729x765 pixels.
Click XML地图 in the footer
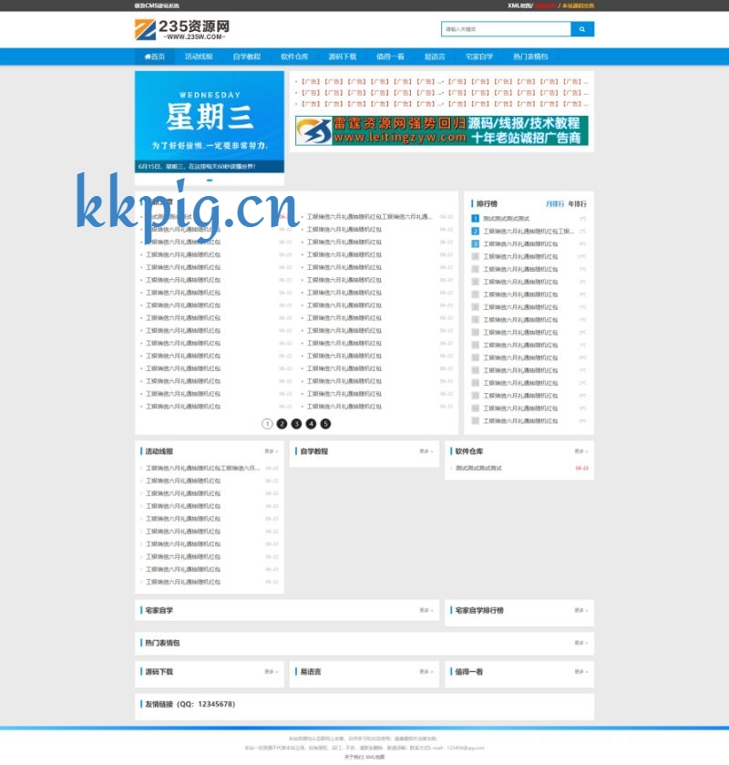click(375, 757)
